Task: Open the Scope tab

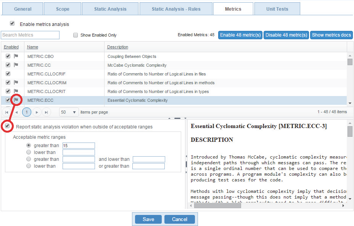Action: pyautogui.click(x=63, y=9)
